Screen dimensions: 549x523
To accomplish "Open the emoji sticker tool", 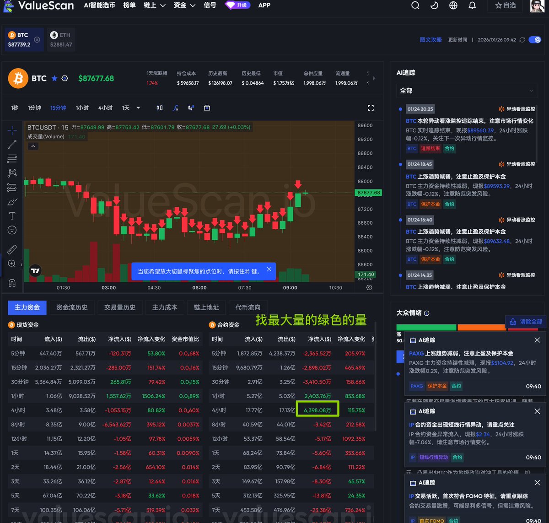I will click(x=12, y=230).
